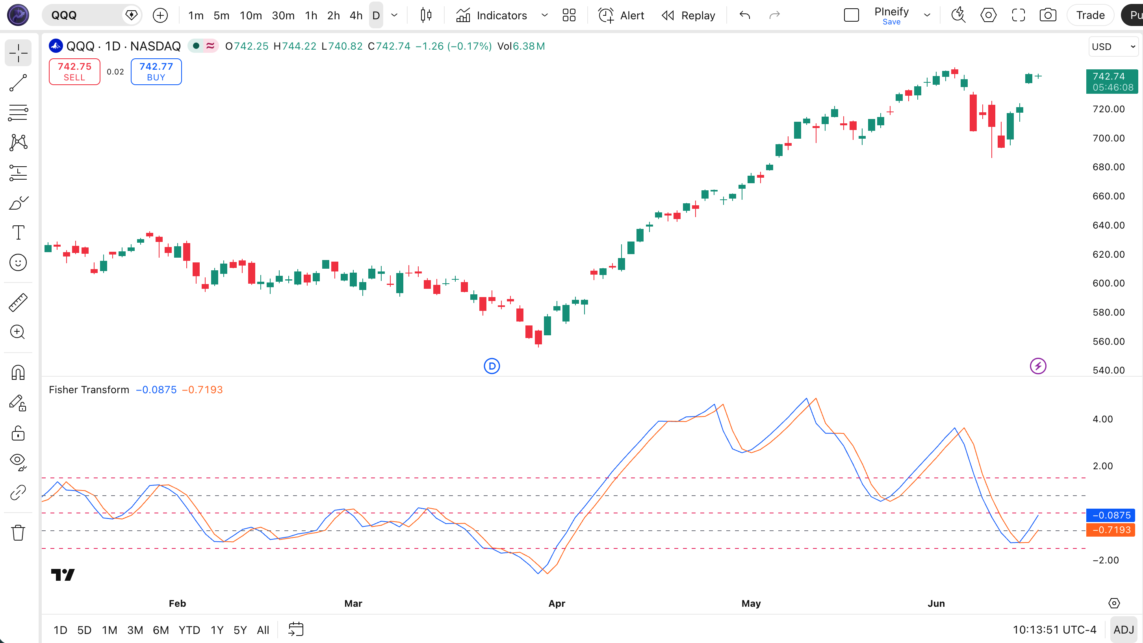
Task: Save the Plneify layout
Action: [x=891, y=22]
